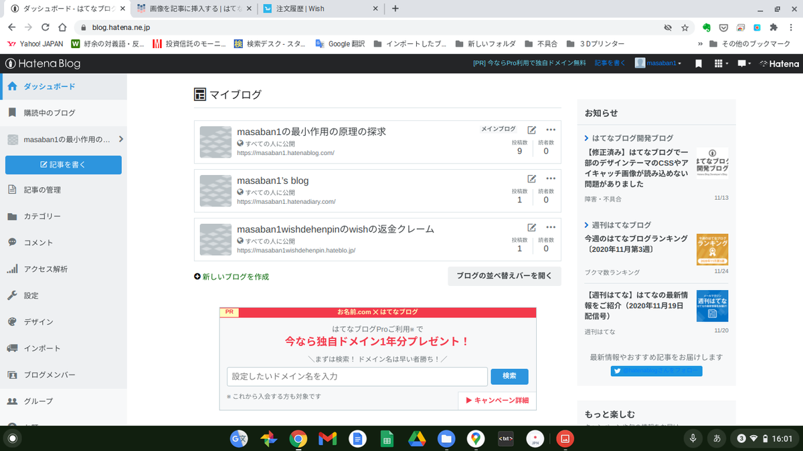Open ブログメンバー in the sidebar
This screenshot has width=803, height=451.
(64, 375)
